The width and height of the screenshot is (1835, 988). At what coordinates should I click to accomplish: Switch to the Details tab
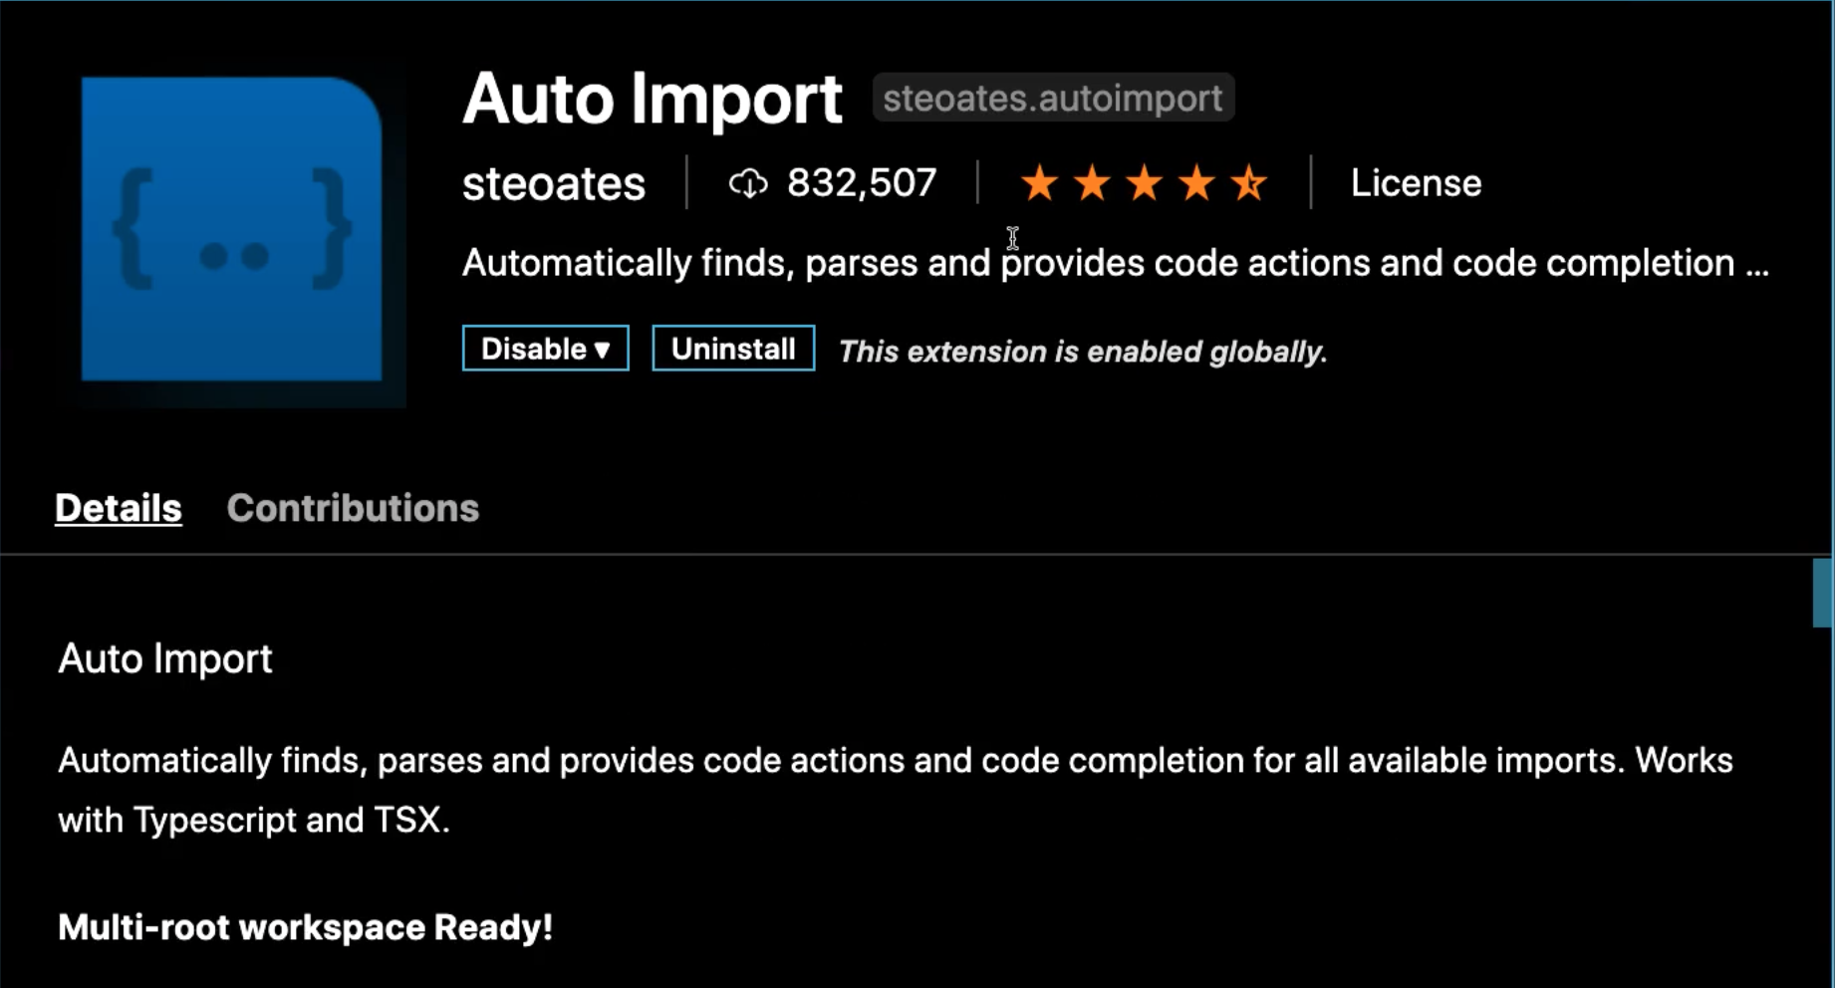(119, 508)
